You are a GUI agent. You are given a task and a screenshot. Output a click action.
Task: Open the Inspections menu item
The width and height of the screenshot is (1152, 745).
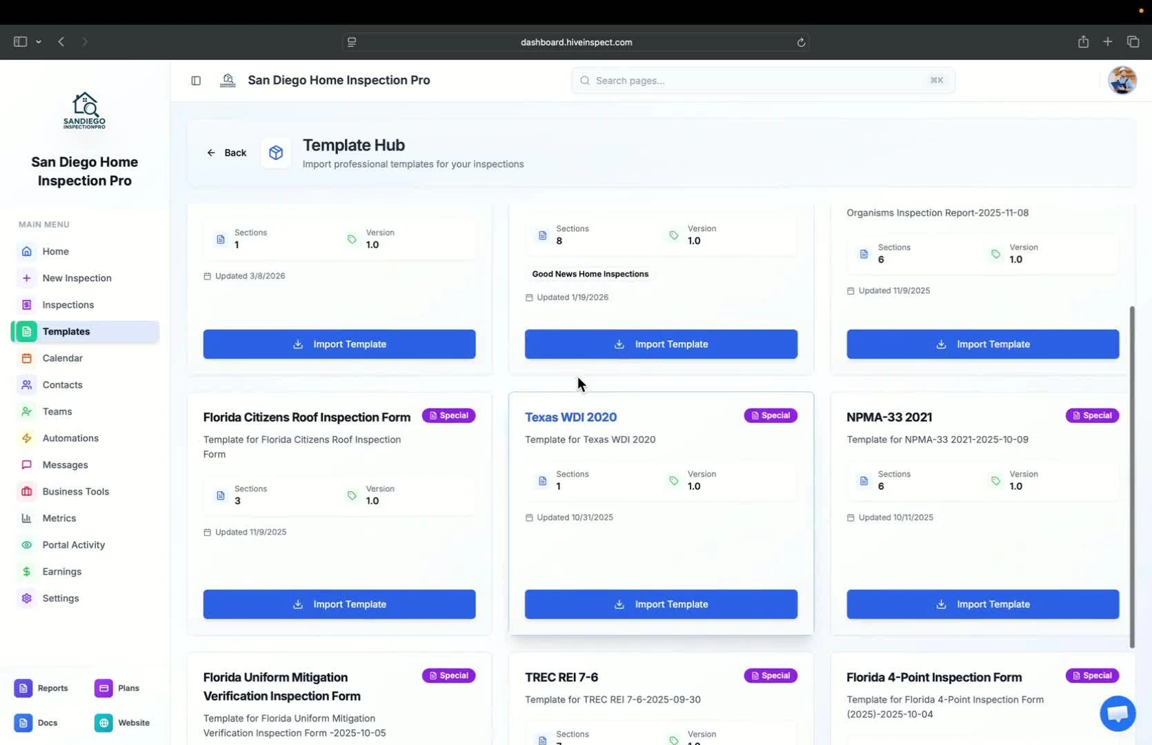pos(86,305)
